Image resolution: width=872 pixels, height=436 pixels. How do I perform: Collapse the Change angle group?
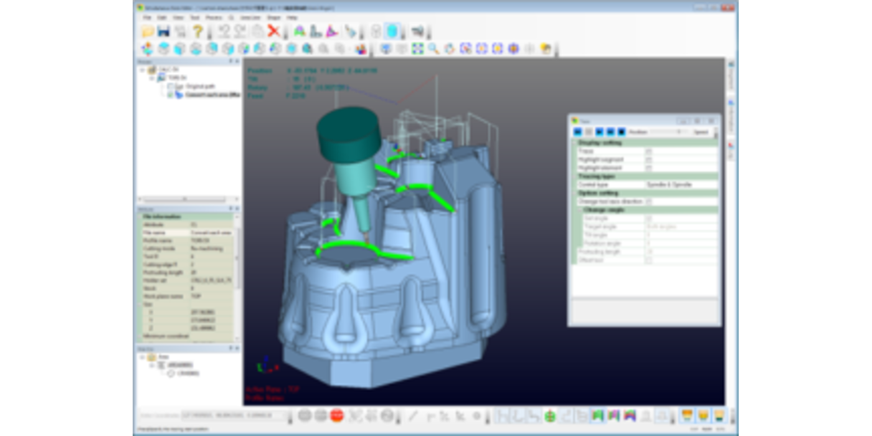[580, 211]
